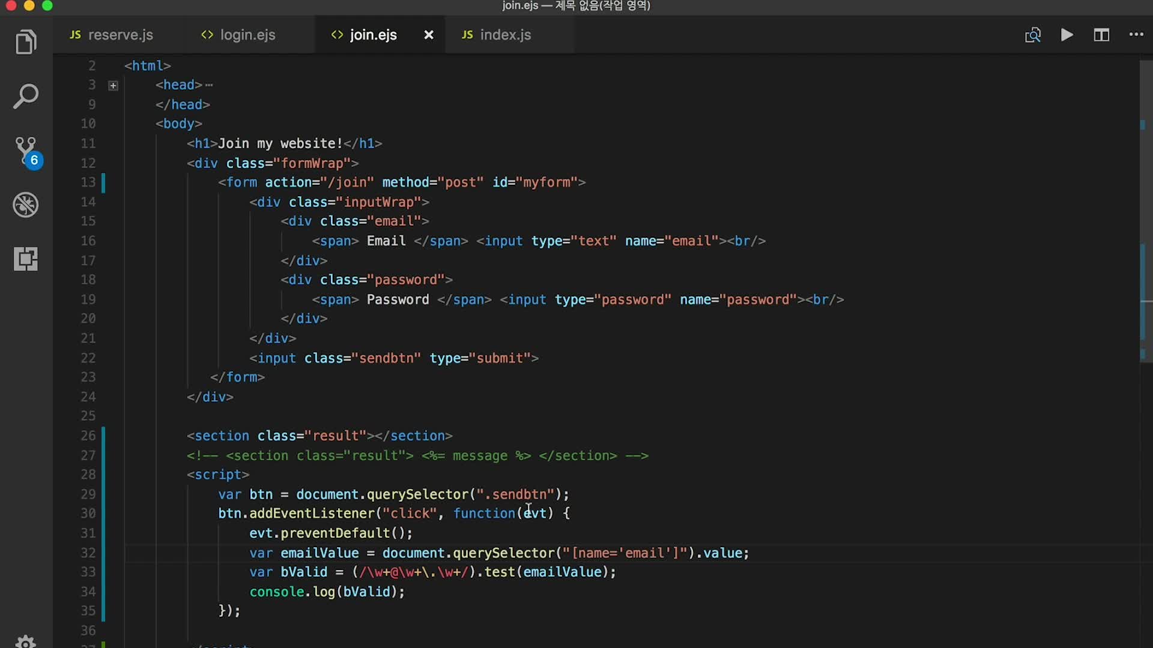1153x648 pixels.
Task: Expand the folded head block on line 3
Action: click(x=113, y=85)
